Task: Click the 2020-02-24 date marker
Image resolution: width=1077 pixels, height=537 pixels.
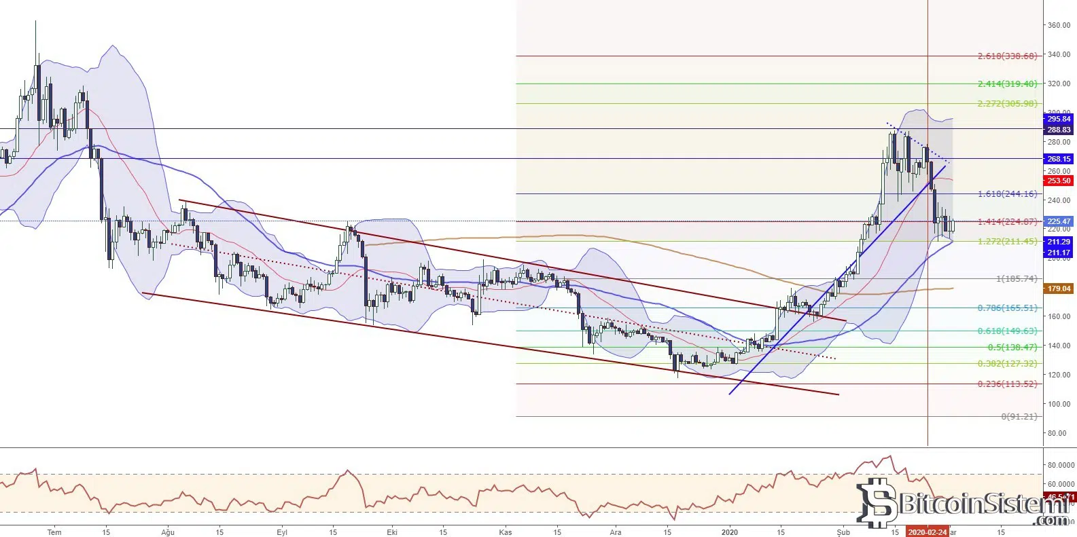Action: click(927, 532)
